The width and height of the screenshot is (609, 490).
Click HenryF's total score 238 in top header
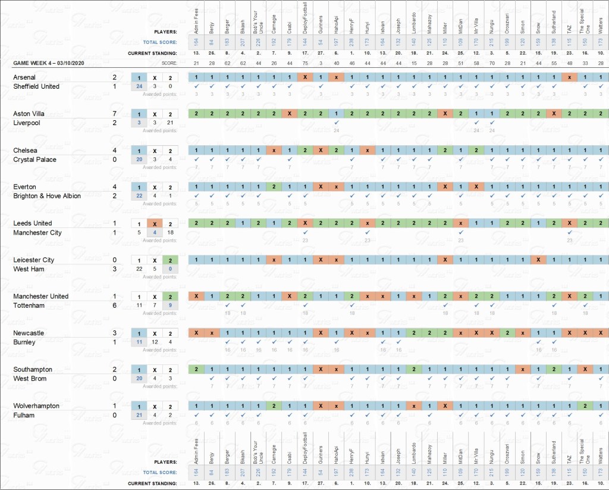pos(352,41)
